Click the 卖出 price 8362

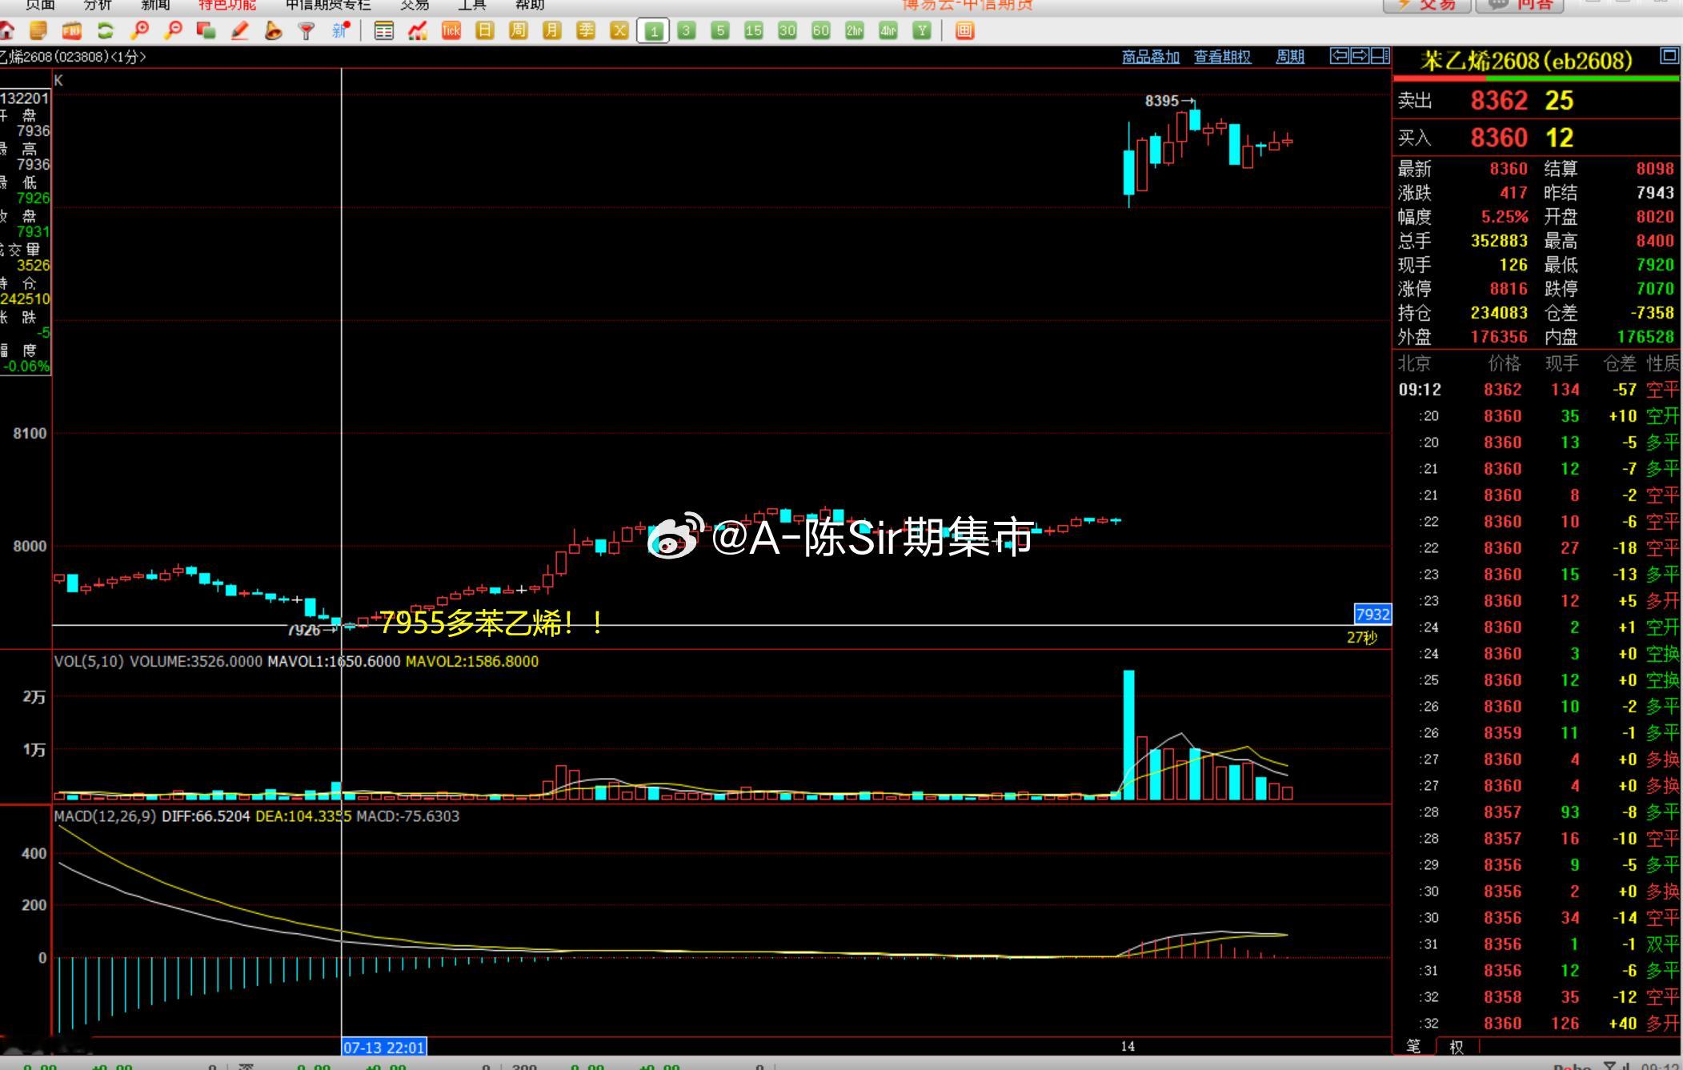[1499, 101]
